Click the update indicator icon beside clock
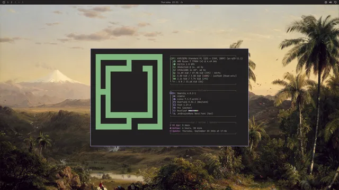This screenshot has height=190, width=339. point(182,2)
